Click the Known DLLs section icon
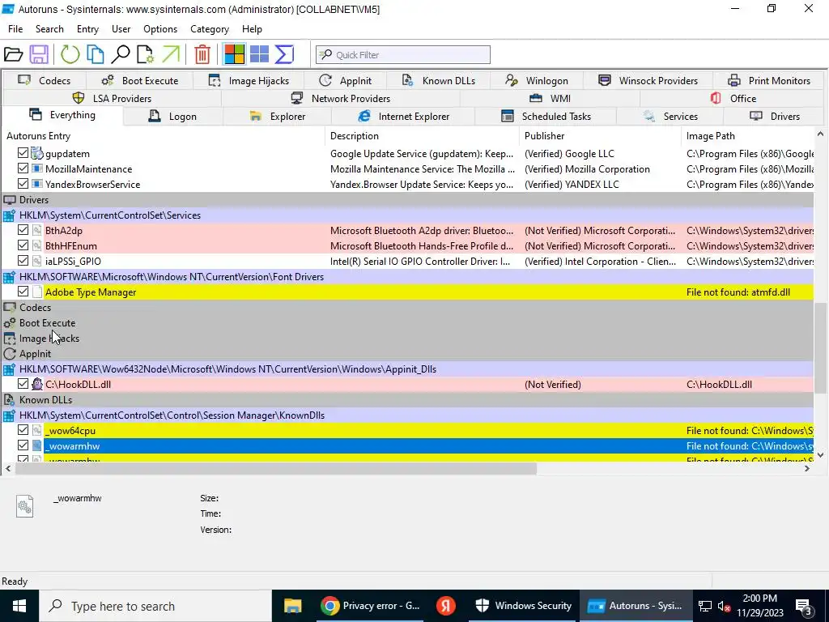 coord(10,400)
